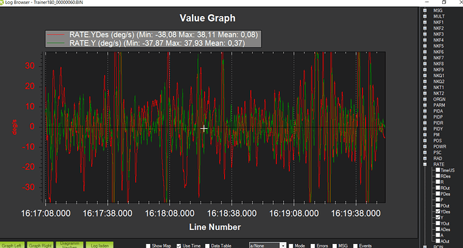Check ADes under RATE
463x248 pixels.
pyautogui.click(x=438, y=229)
